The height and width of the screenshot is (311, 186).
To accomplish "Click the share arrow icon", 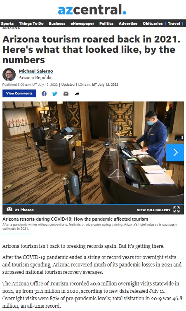I will point(77,94).
